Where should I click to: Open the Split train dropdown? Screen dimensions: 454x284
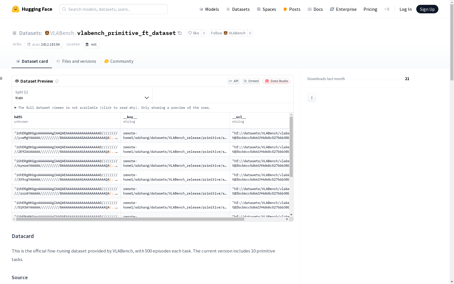(82, 95)
